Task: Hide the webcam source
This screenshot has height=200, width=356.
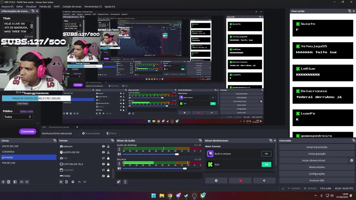Action: coord(103,146)
